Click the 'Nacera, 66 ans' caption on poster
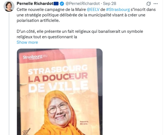164x135 pixels. (x=84, y=123)
